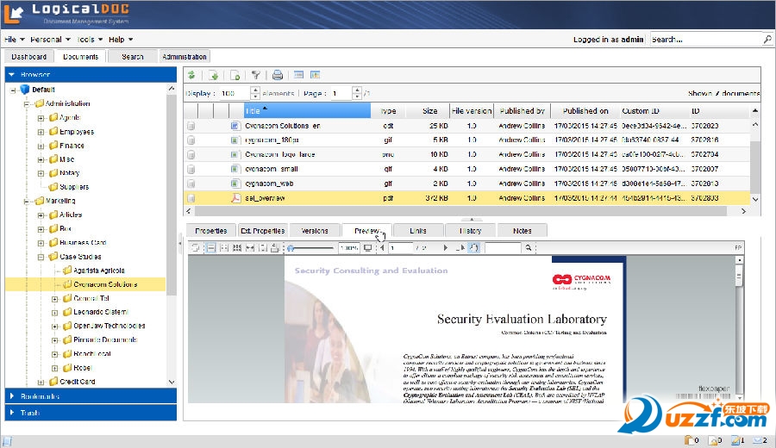Click the printer icon in documents toolbar
This screenshot has height=448, width=776.
click(x=278, y=76)
